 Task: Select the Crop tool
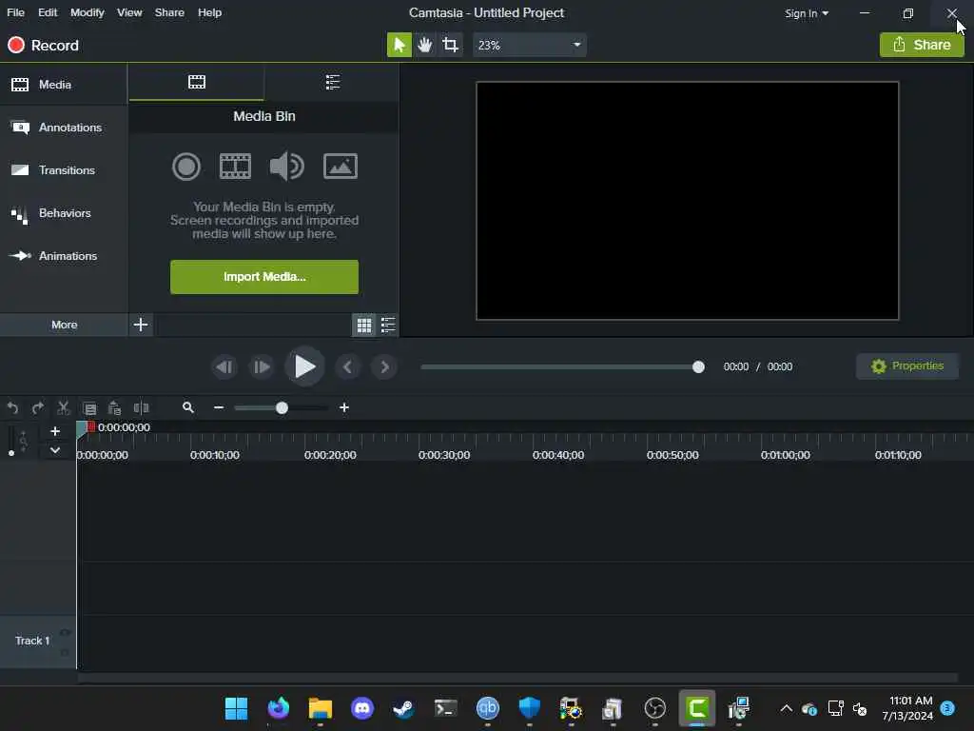[x=450, y=45]
